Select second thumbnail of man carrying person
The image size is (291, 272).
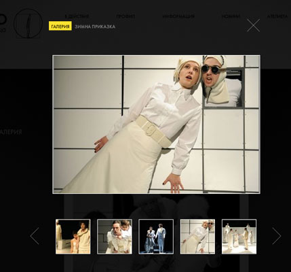(115, 237)
